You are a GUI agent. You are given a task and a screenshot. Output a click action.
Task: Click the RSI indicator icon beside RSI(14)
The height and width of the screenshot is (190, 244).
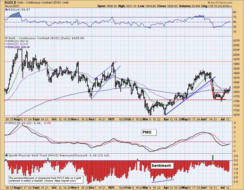(6, 9)
